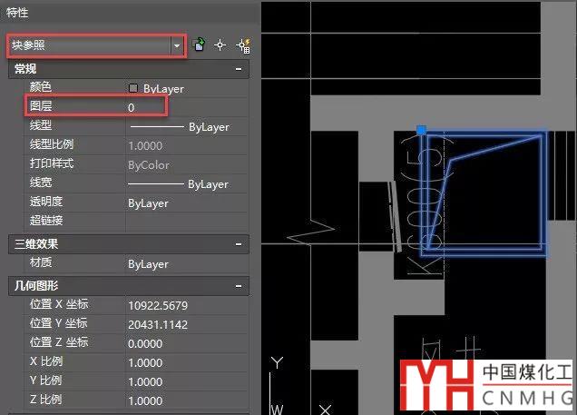
Task: Click the Select Objects crosshair icon
Action: [220, 44]
